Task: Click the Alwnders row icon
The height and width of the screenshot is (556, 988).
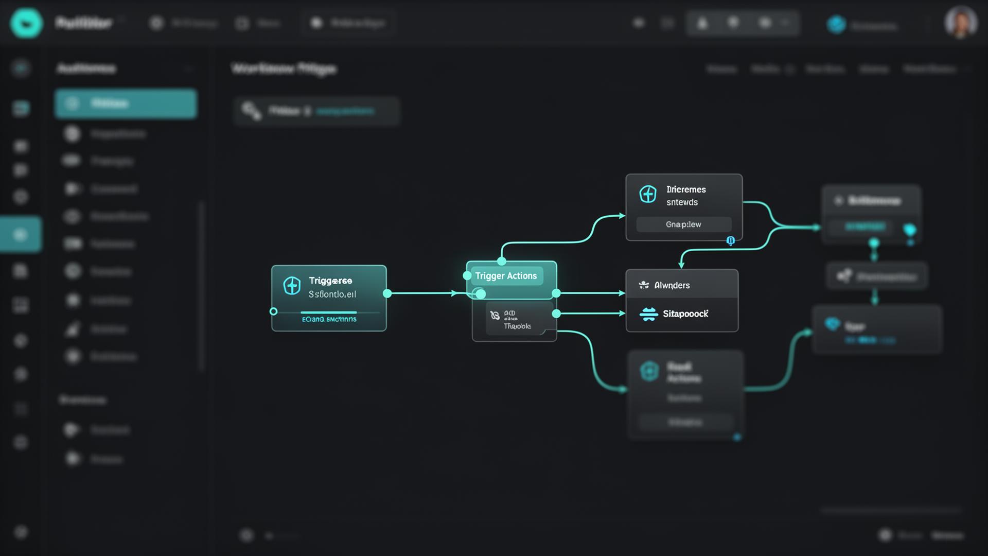Action: 644,285
